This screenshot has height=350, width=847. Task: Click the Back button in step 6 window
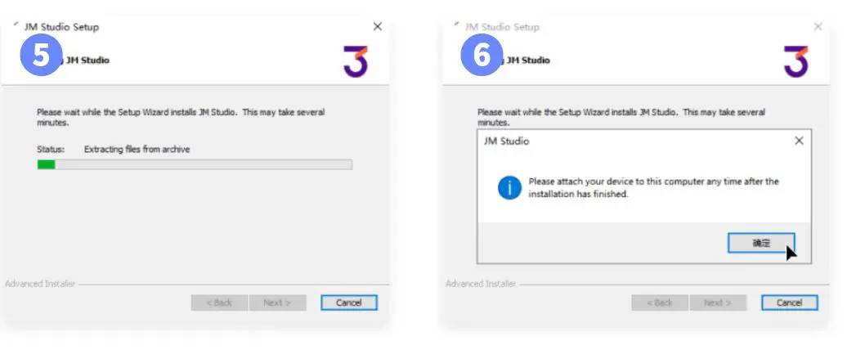[x=660, y=303]
